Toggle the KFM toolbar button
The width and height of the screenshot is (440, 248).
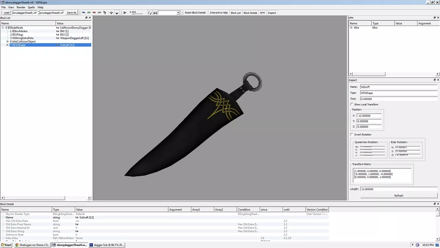pyautogui.click(x=262, y=13)
